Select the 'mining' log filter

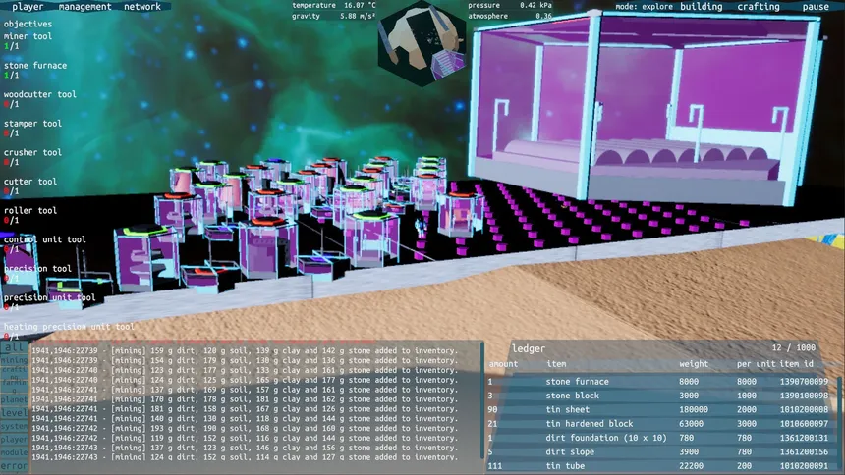14,360
